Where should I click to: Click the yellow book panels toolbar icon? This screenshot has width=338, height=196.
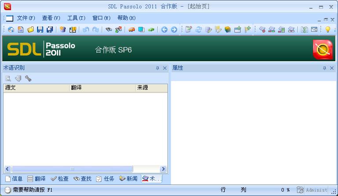(x=73, y=30)
